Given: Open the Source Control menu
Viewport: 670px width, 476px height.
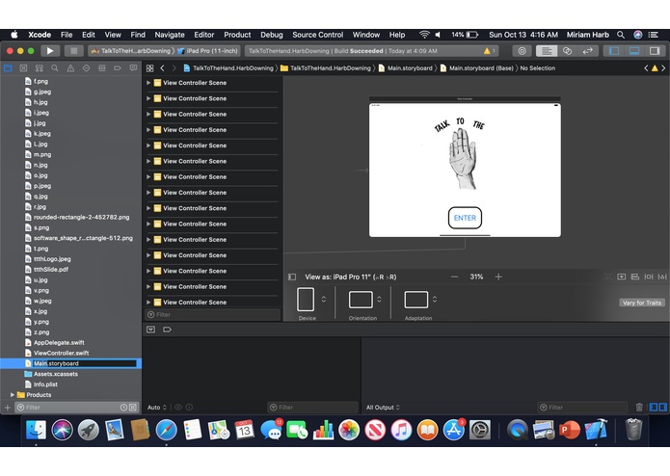Looking at the screenshot, I should (317, 35).
